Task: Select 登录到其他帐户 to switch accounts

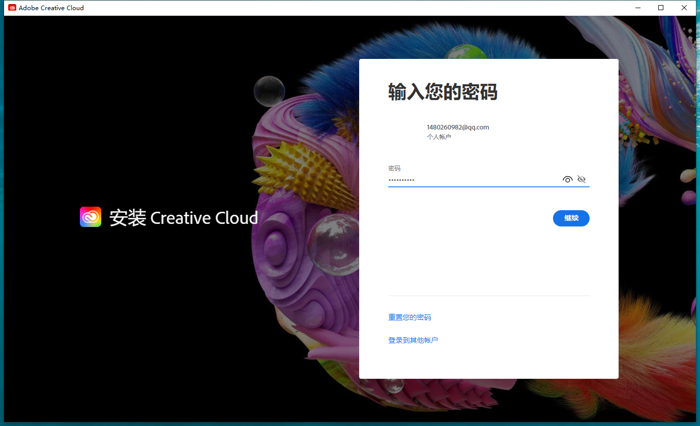Action: [x=413, y=340]
